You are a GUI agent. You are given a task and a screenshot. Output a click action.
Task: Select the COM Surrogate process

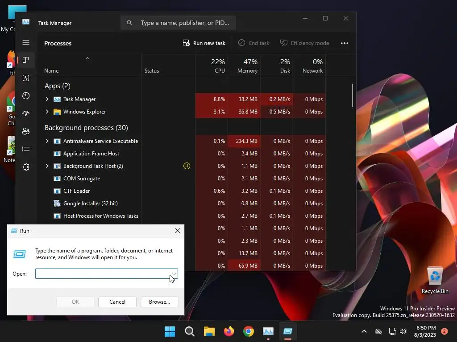pyautogui.click(x=82, y=179)
